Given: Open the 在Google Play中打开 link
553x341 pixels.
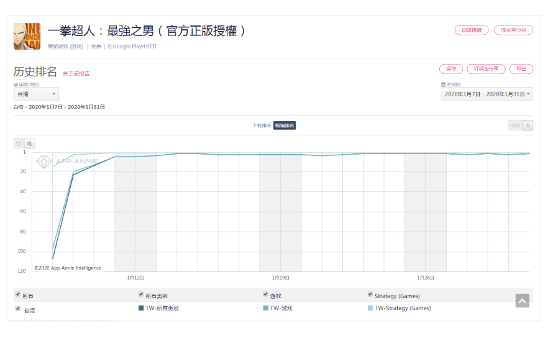Looking at the screenshot, I should [132, 47].
